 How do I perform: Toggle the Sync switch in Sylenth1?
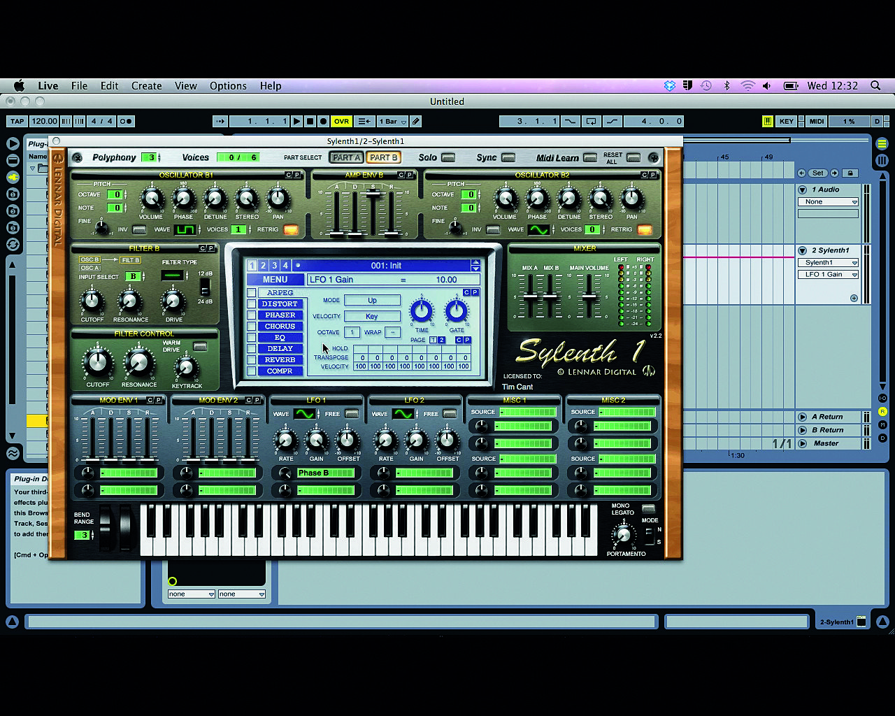[508, 157]
